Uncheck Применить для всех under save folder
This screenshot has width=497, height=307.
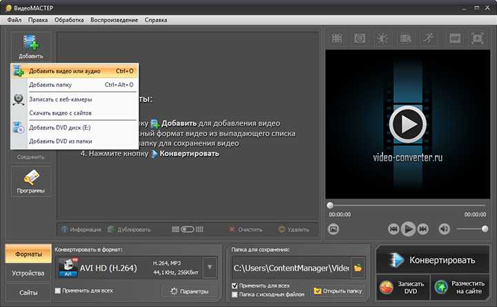[x=235, y=286]
